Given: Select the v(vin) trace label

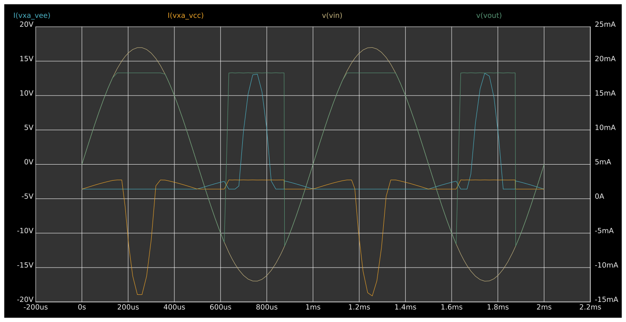Looking at the screenshot, I should 332,15.
